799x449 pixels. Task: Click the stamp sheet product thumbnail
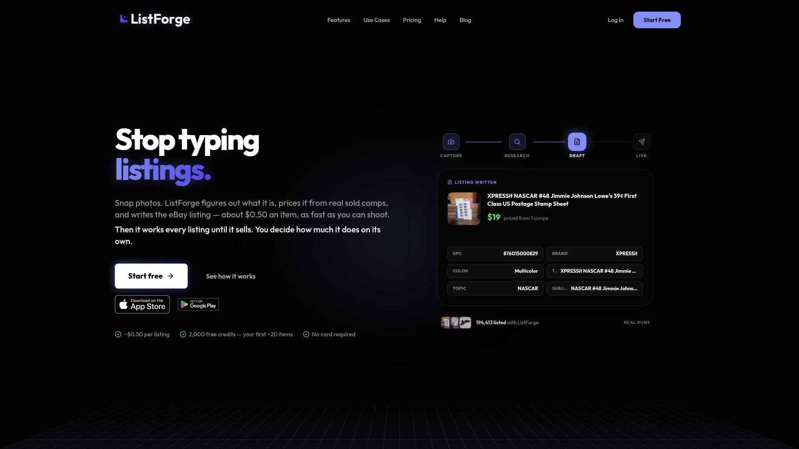tap(464, 209)
